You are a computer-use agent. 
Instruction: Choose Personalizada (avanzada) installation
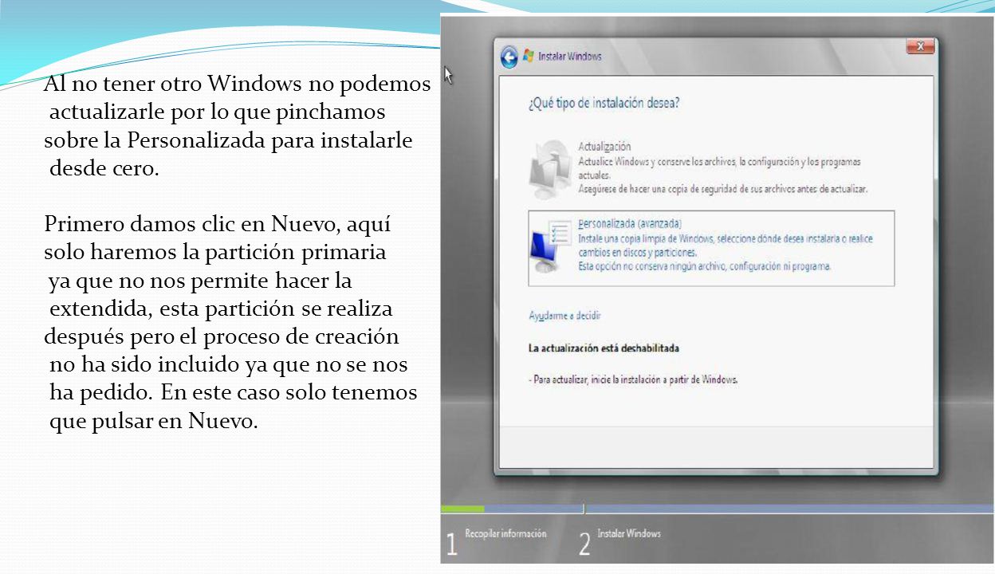[x=711, y=248]
